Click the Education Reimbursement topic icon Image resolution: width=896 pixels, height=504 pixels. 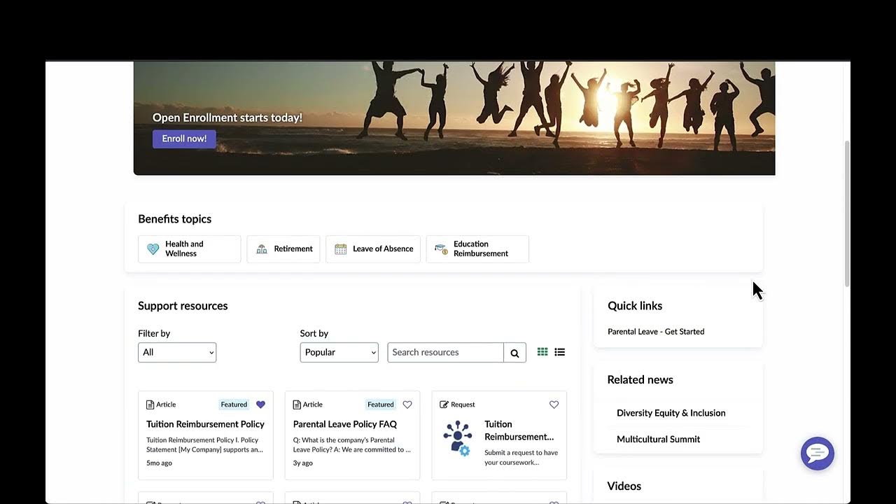tap(440, 248)
